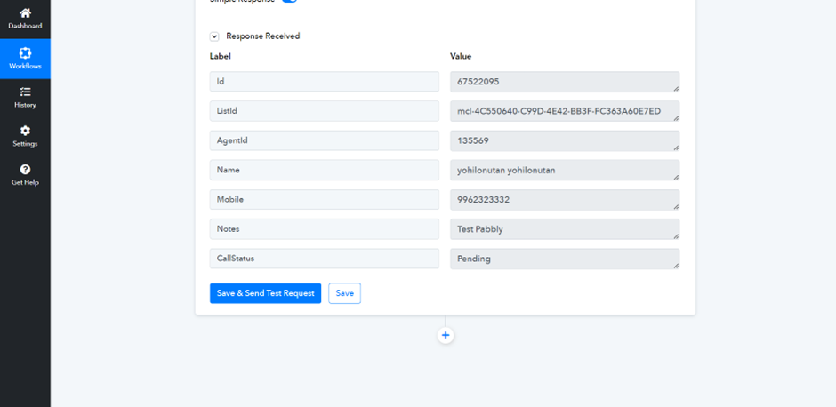The height and width of the screenshot is (407, 836).
Task: Click the CallStatus value Pending
Action: tap(564, 259)
